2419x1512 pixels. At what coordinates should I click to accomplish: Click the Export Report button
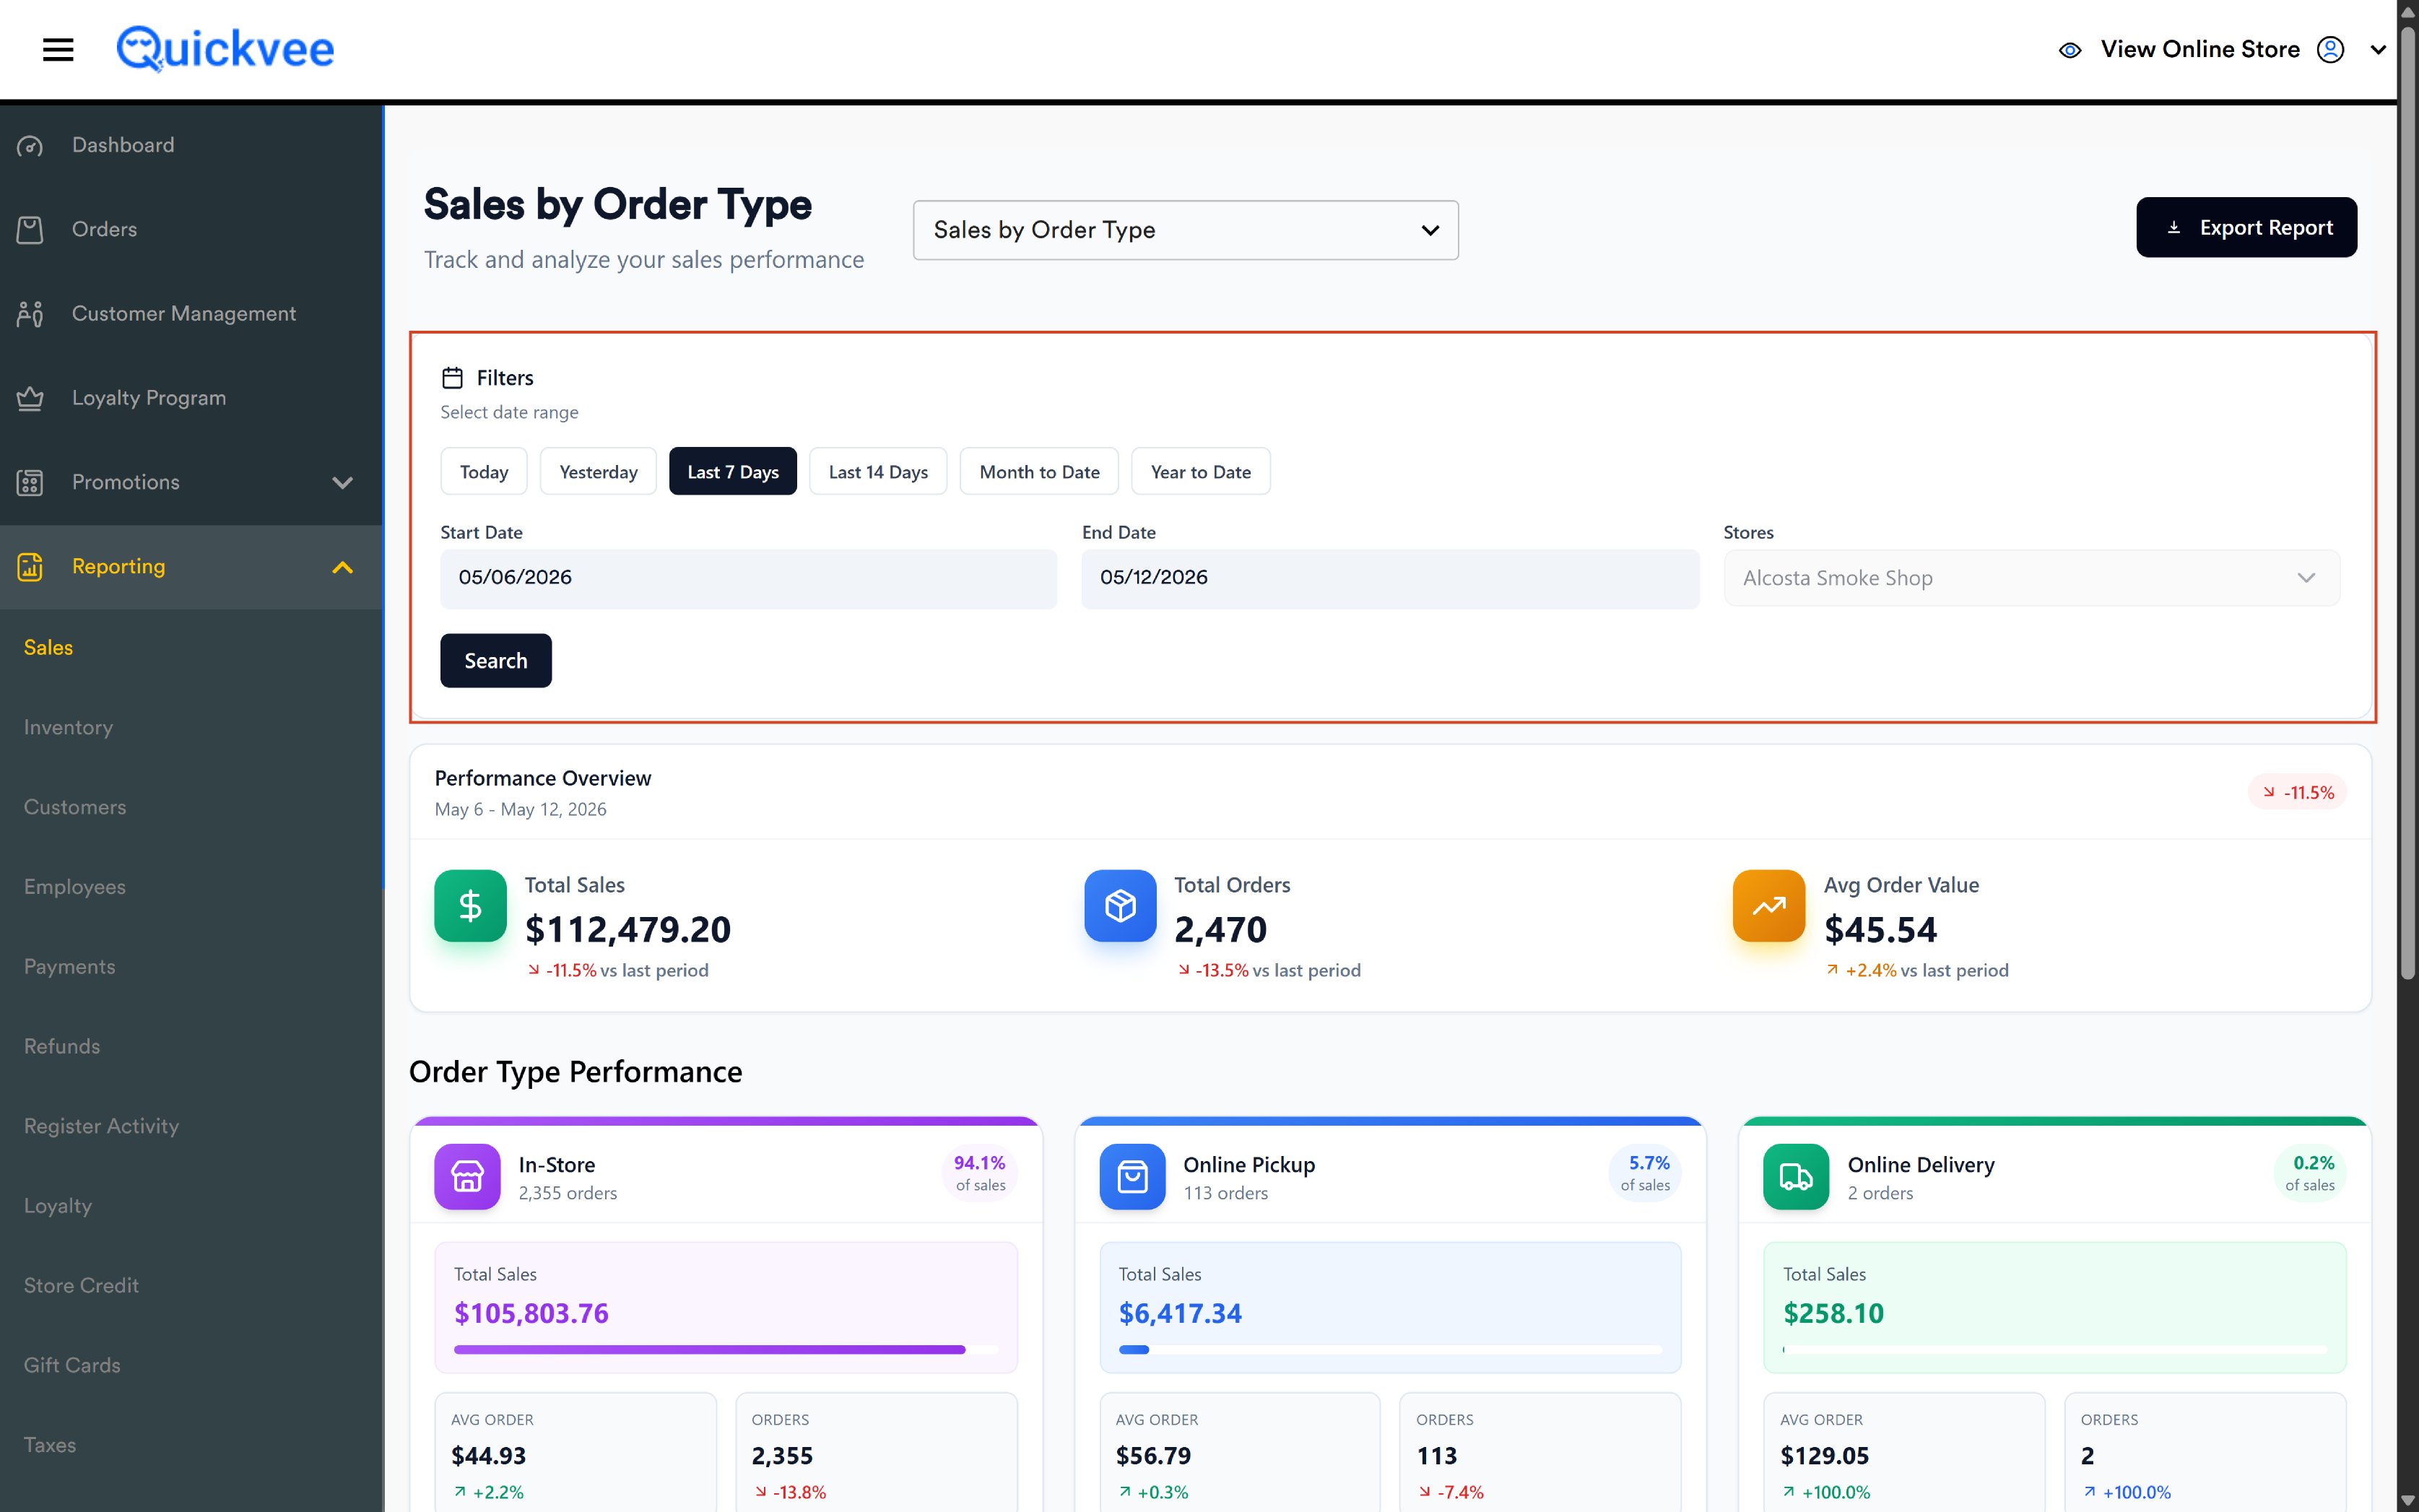tap(2246, 227)
